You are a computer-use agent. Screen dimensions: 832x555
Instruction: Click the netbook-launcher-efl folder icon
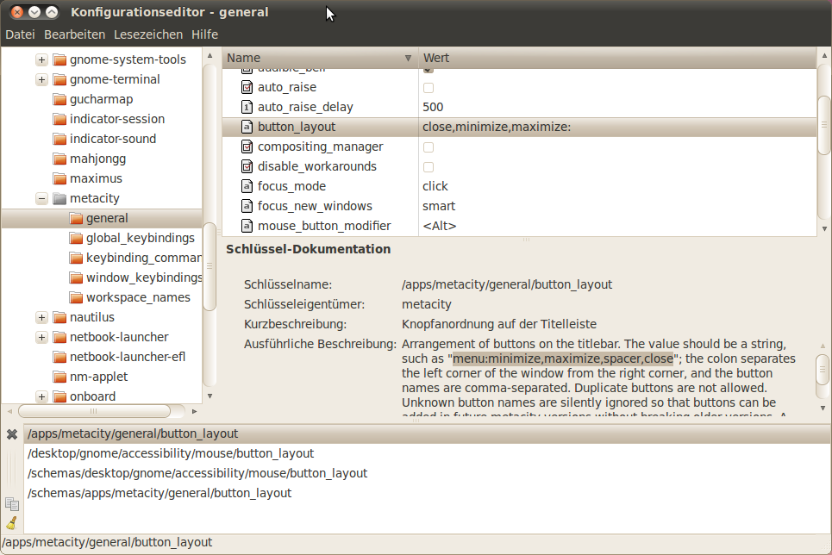click(59, 357)
